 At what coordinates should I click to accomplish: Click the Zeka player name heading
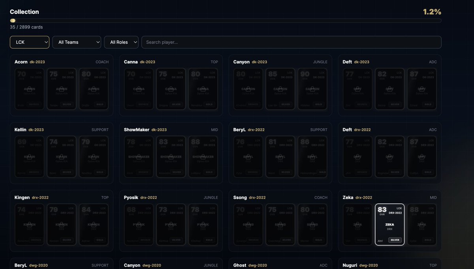pos(348,198)
